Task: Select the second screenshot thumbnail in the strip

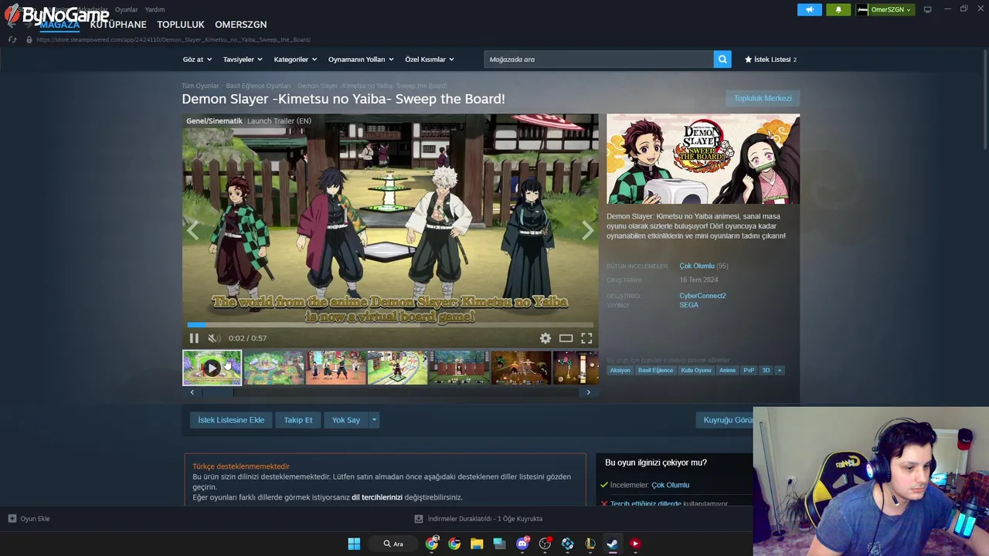Action: point(274,368)
